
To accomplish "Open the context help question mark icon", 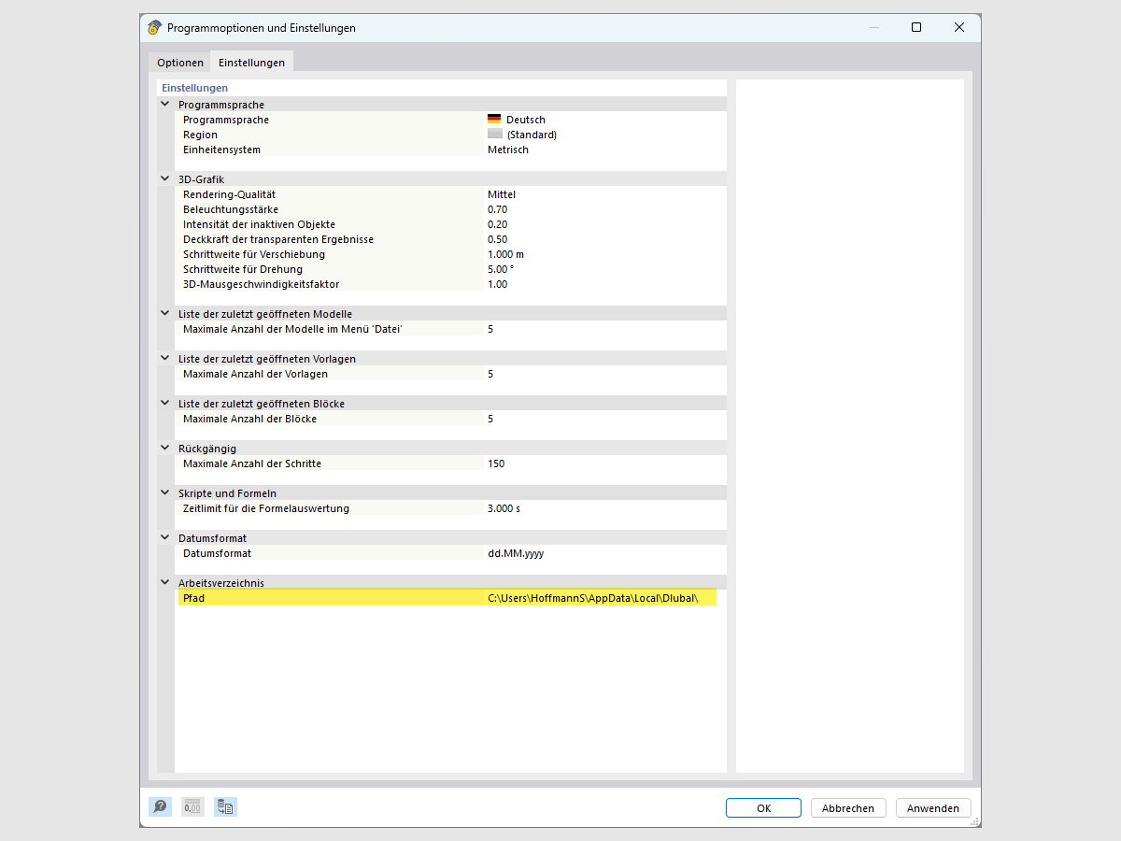I will tap(160, 806).
